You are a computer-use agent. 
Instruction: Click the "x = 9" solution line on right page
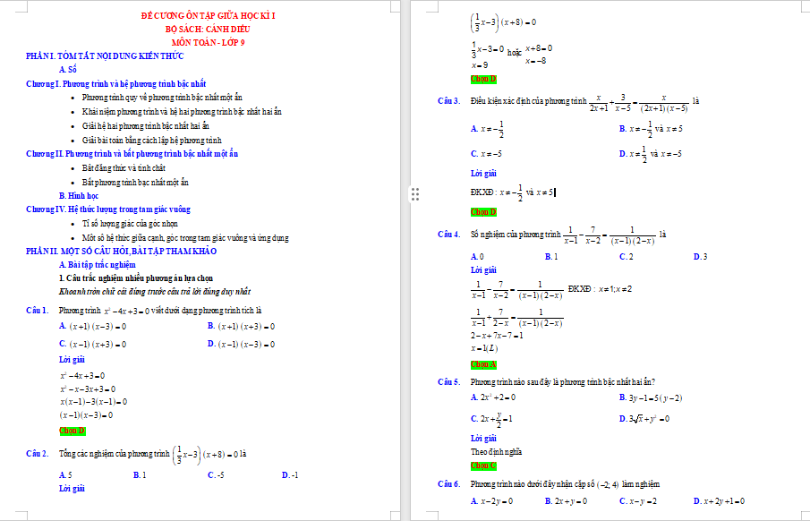click(480, 65)
